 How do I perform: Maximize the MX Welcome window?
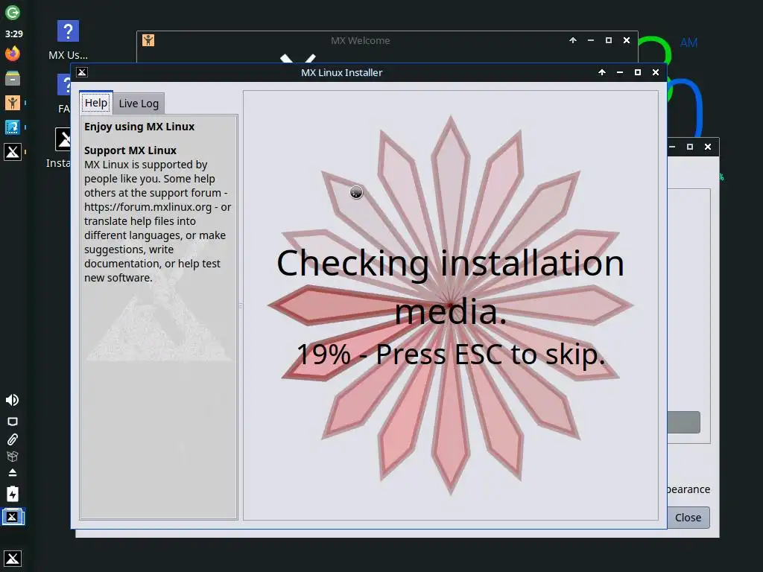click(x=608, y=40)
